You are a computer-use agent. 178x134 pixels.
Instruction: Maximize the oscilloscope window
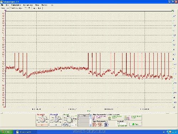coord(173,2)
